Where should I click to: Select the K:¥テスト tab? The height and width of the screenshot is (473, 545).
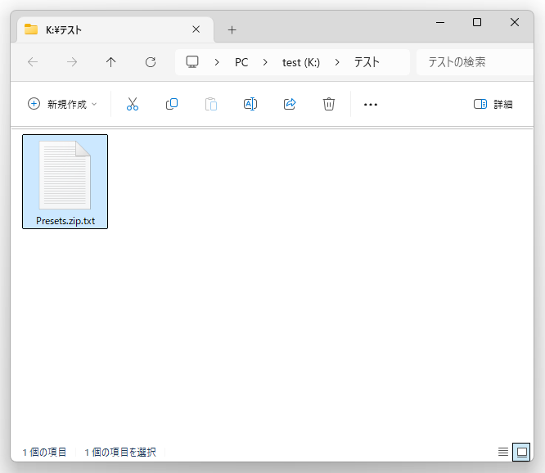115,30
